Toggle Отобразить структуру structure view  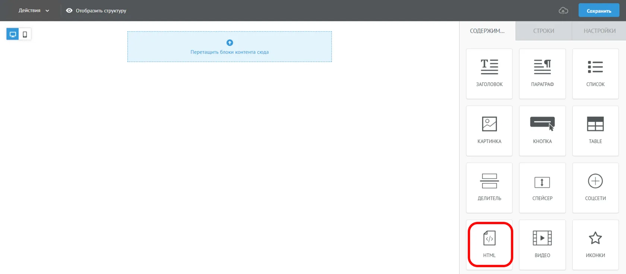tap(96, 10)
